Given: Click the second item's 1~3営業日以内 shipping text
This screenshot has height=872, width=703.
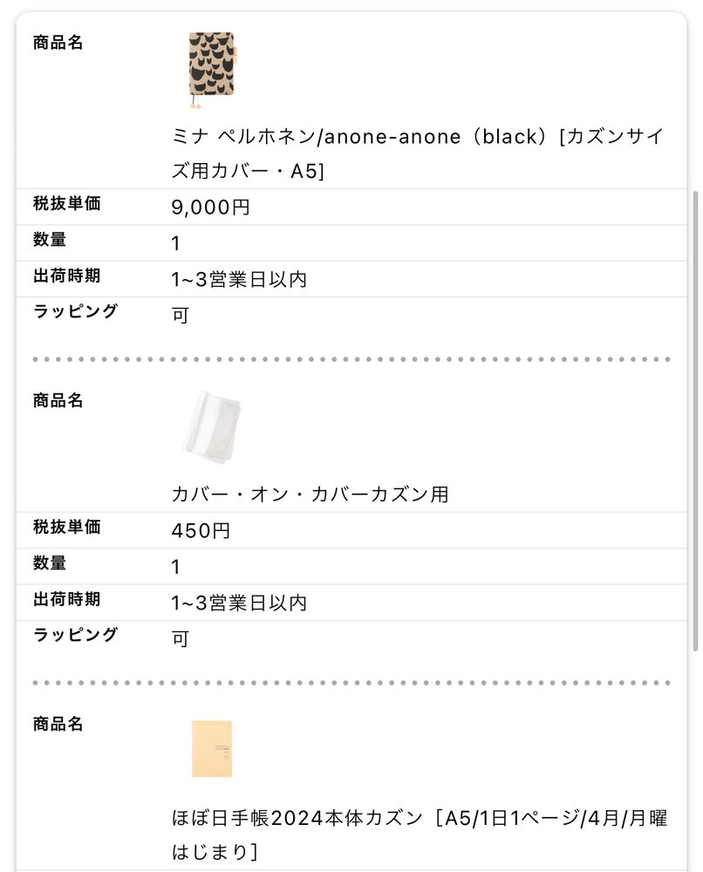Looking at the screenshot, I should coord(239,603).
